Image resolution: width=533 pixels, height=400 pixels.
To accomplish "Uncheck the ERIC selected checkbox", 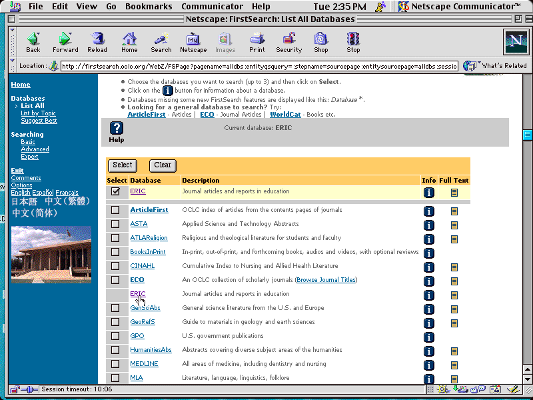I will [115, 191].
